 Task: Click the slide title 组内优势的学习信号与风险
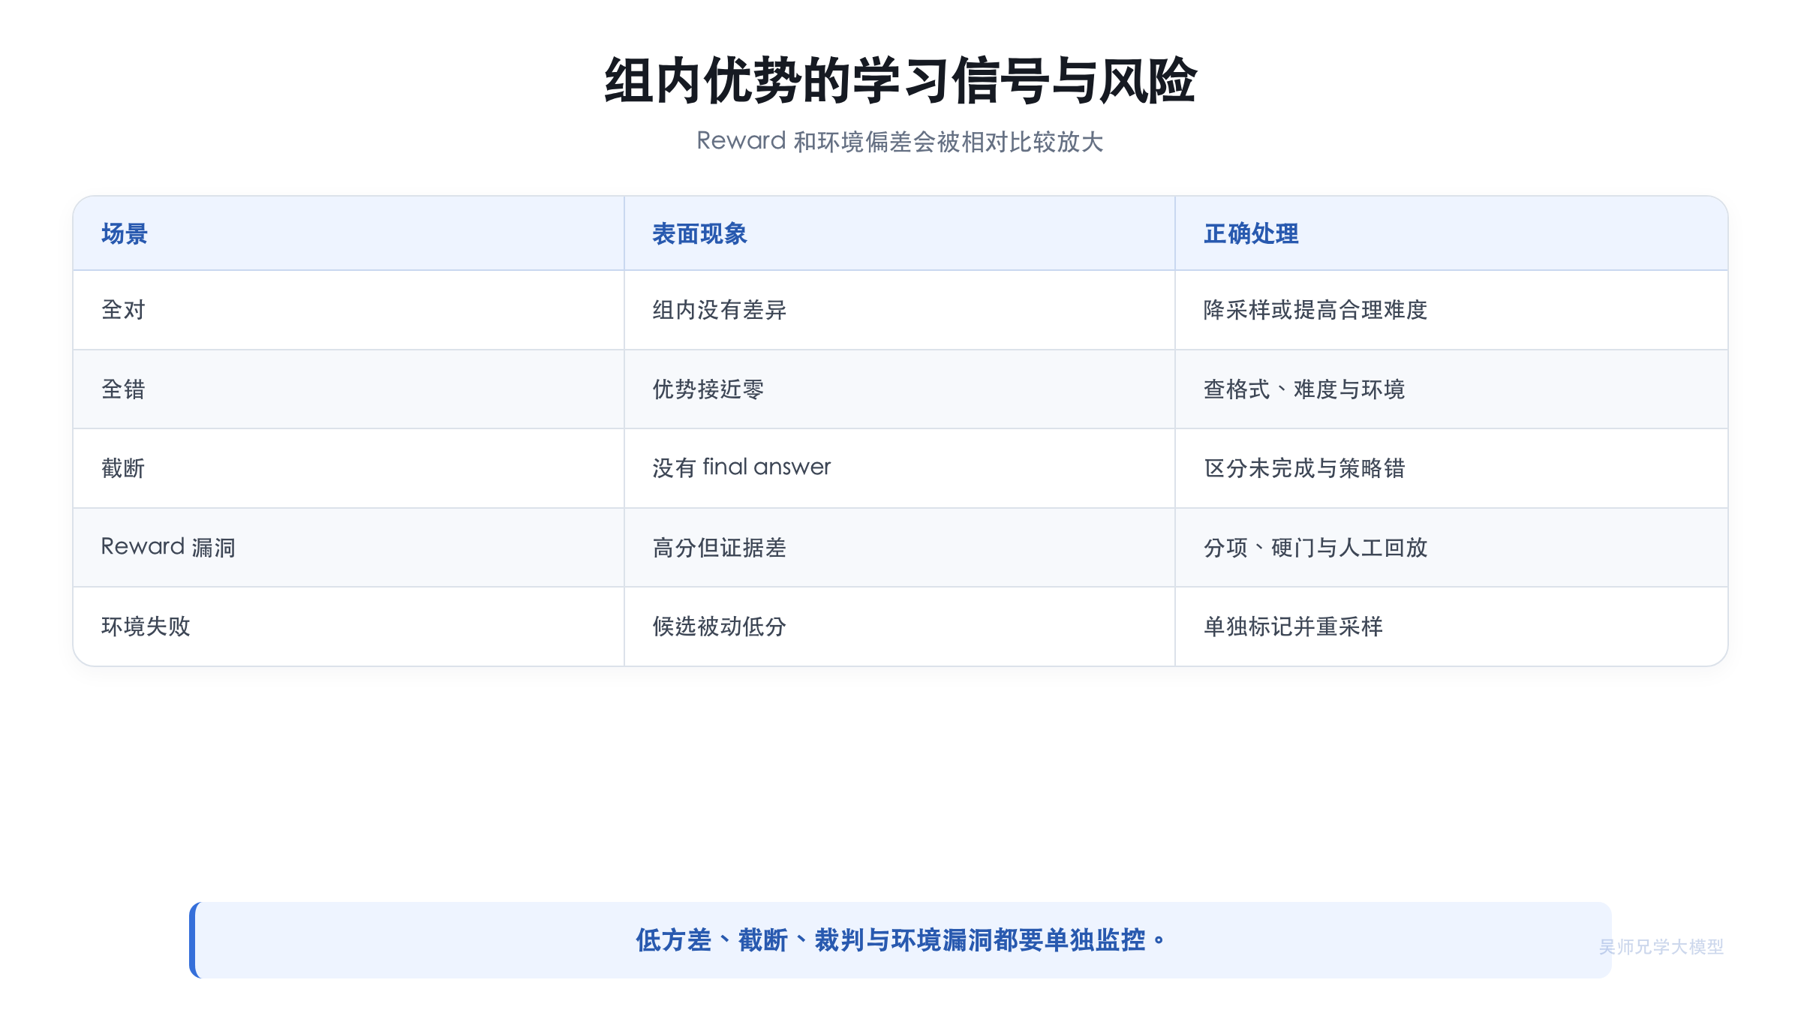point(900,80)
